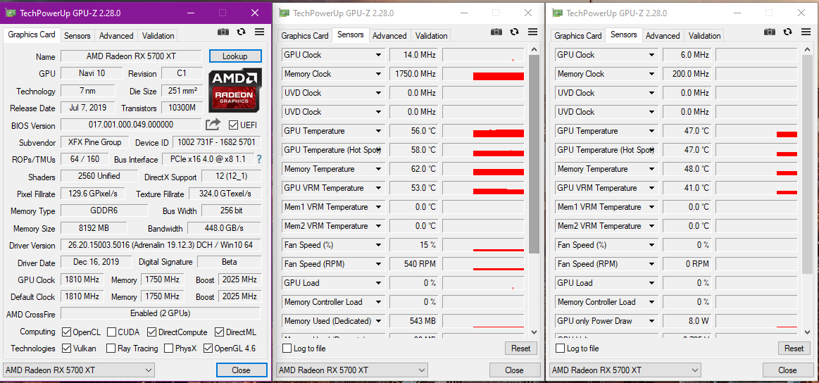
Task: Open GPU selector dropdown in Graphics Card window
Action: coord(78,370)
